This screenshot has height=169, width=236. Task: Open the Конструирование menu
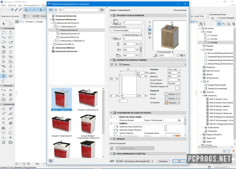32,5
